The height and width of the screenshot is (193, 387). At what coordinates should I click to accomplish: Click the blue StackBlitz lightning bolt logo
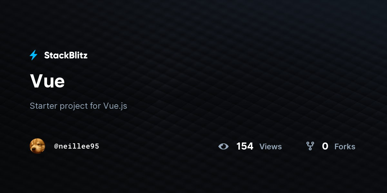tap(34, 55)
